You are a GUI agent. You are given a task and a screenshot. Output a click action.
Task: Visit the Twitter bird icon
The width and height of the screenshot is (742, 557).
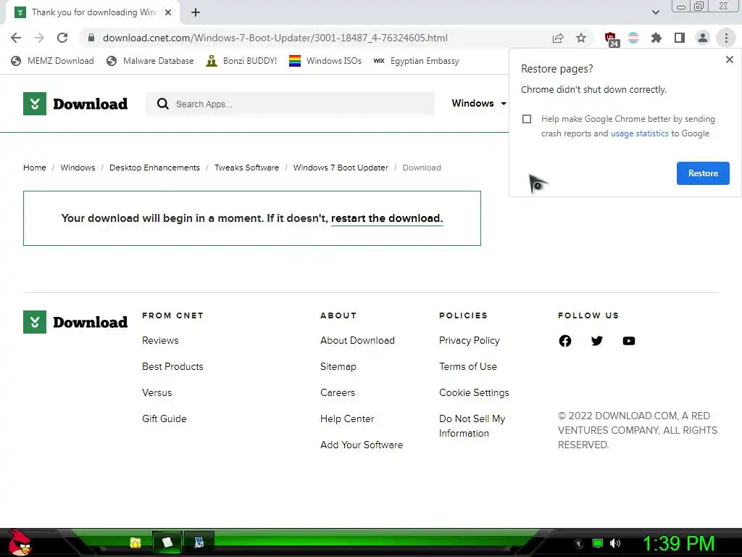click(597, 341)
